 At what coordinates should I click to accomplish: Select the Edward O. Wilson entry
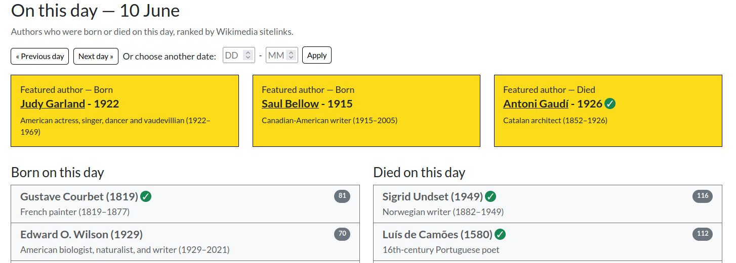[x=185, y=242]
